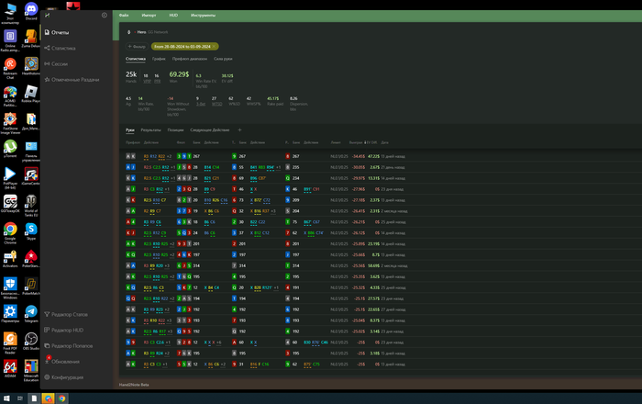The image size is (642, 404).
Task: Open Telegram desktop shortcut
Action: [x=31, y=314]
